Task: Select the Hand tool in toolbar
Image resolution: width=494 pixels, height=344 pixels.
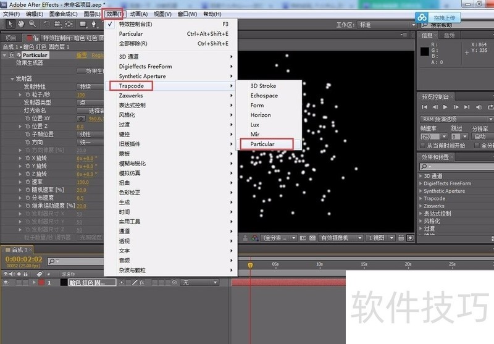Action: [21, 24]
